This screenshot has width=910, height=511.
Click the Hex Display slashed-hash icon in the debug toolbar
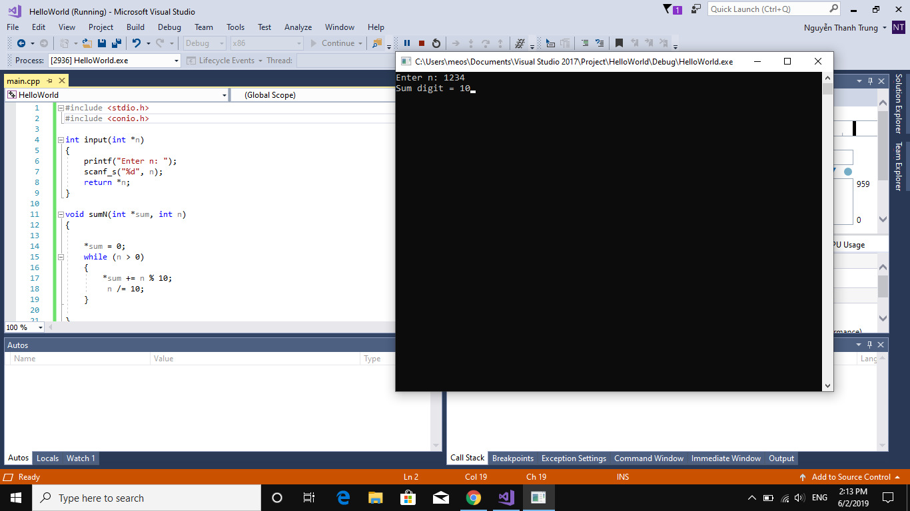pos(520,43)
